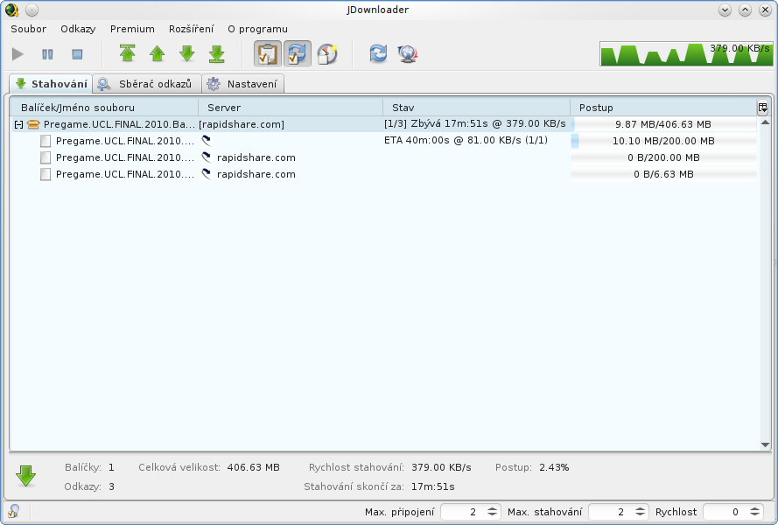Open the column chooser icon in table header
778x525 pixels.
[x=762, y=107]
